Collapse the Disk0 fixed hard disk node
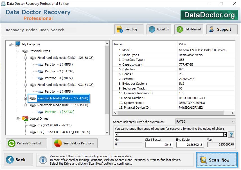 (25, 58)
